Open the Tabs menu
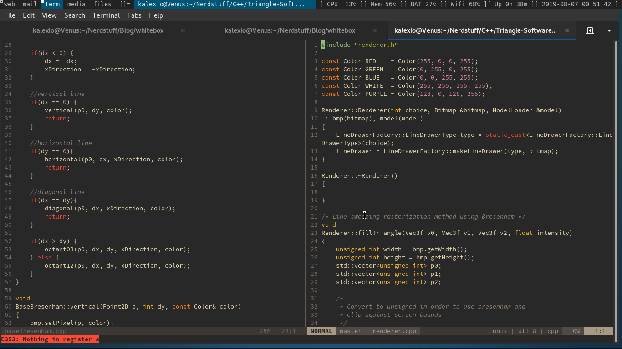Viewport: 622px width, 349px height. tap(134, 15)
